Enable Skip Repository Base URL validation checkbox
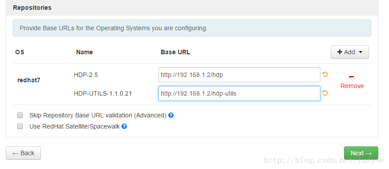 point(20,115)
